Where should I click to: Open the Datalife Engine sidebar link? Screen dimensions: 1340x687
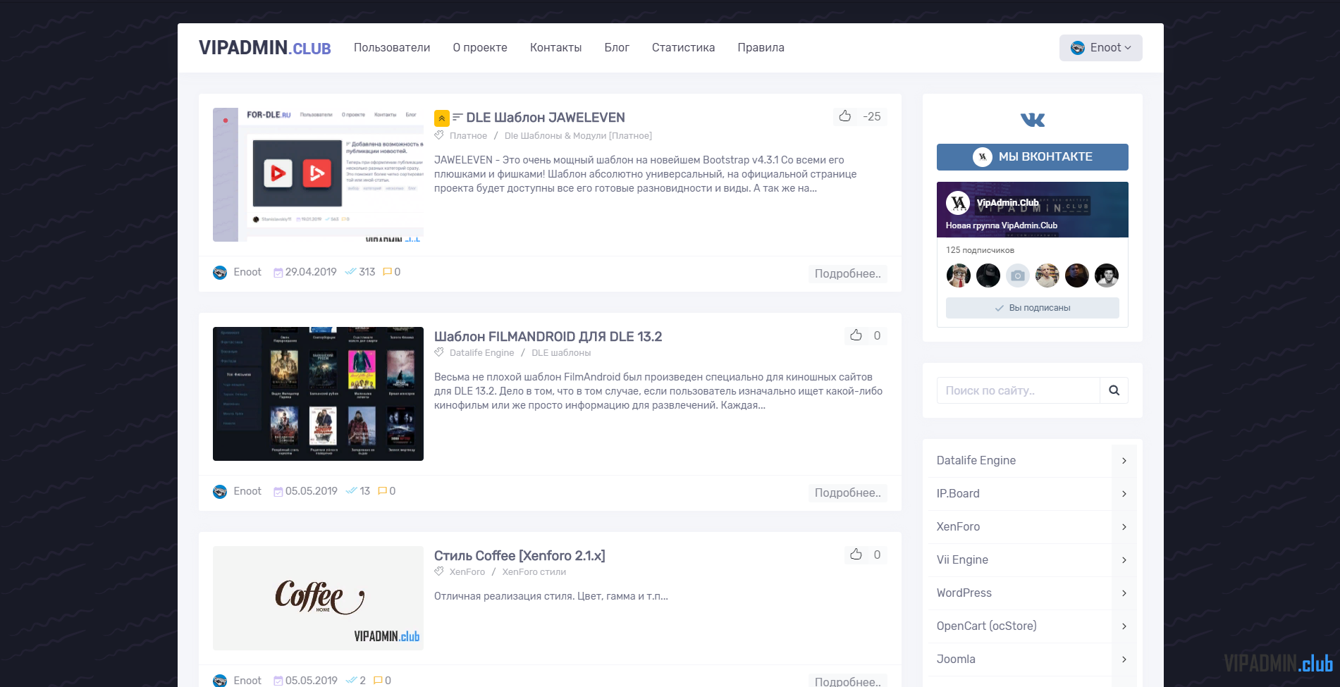tap(976, 461)
